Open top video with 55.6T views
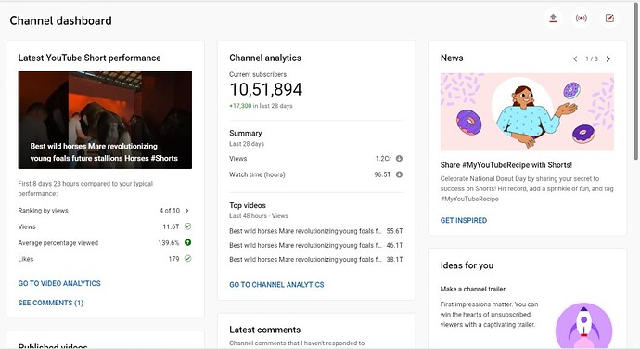Image resolution: width=640 pixels, height=349 pixels. tap(316, 231)
